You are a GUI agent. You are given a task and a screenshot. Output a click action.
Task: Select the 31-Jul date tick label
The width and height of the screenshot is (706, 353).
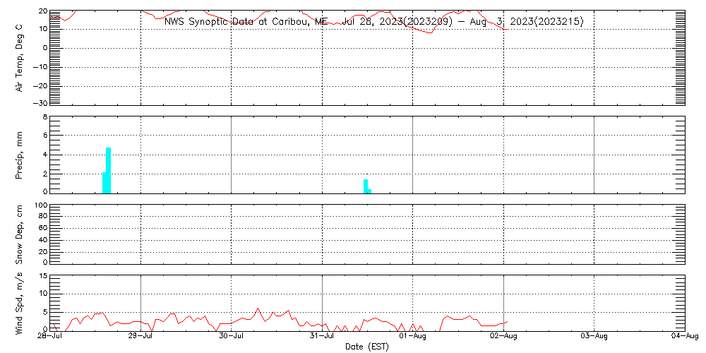[x=323, y=337]
